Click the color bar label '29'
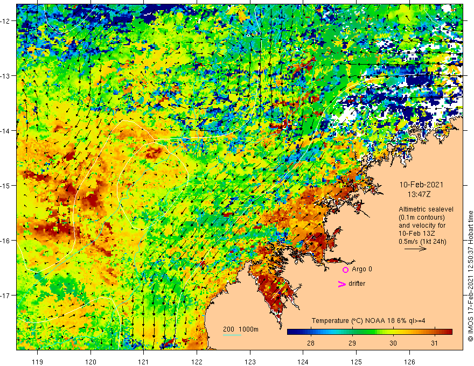Image resolution: width=474 pixels, height=366 pixels. coord(352,343)
